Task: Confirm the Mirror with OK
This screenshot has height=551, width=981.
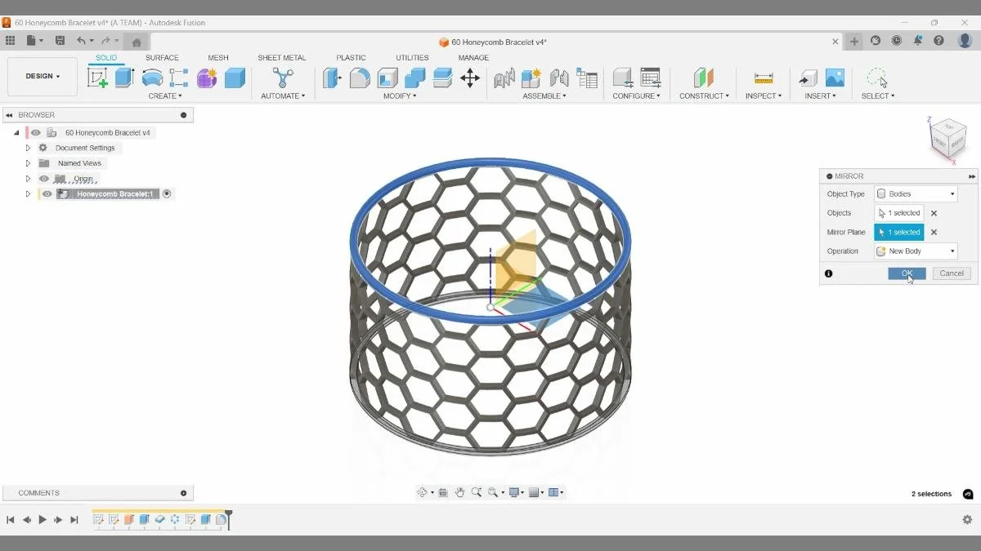Action: point(907,273)
